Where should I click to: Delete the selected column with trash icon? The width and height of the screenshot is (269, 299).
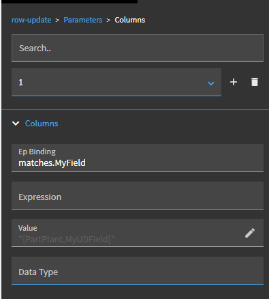coord(255,82)
